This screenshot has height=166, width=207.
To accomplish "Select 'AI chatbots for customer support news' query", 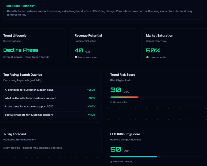I will coord(50,90).
